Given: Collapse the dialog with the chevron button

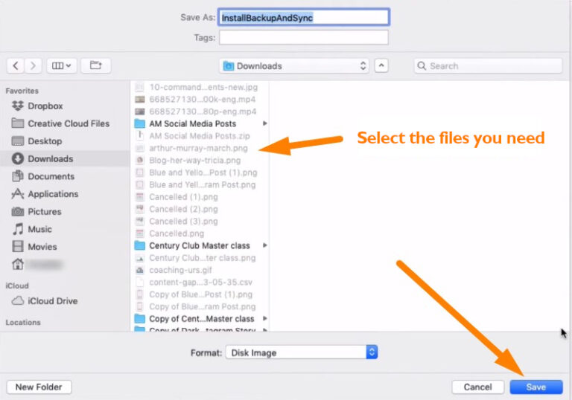Looking at the screenshot, I should click(381, 65).
